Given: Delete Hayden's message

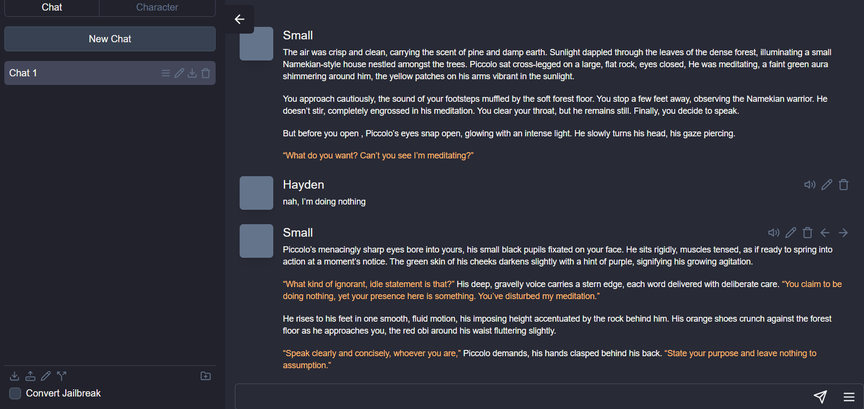Looking at the screenshot, I should (843, 185).
